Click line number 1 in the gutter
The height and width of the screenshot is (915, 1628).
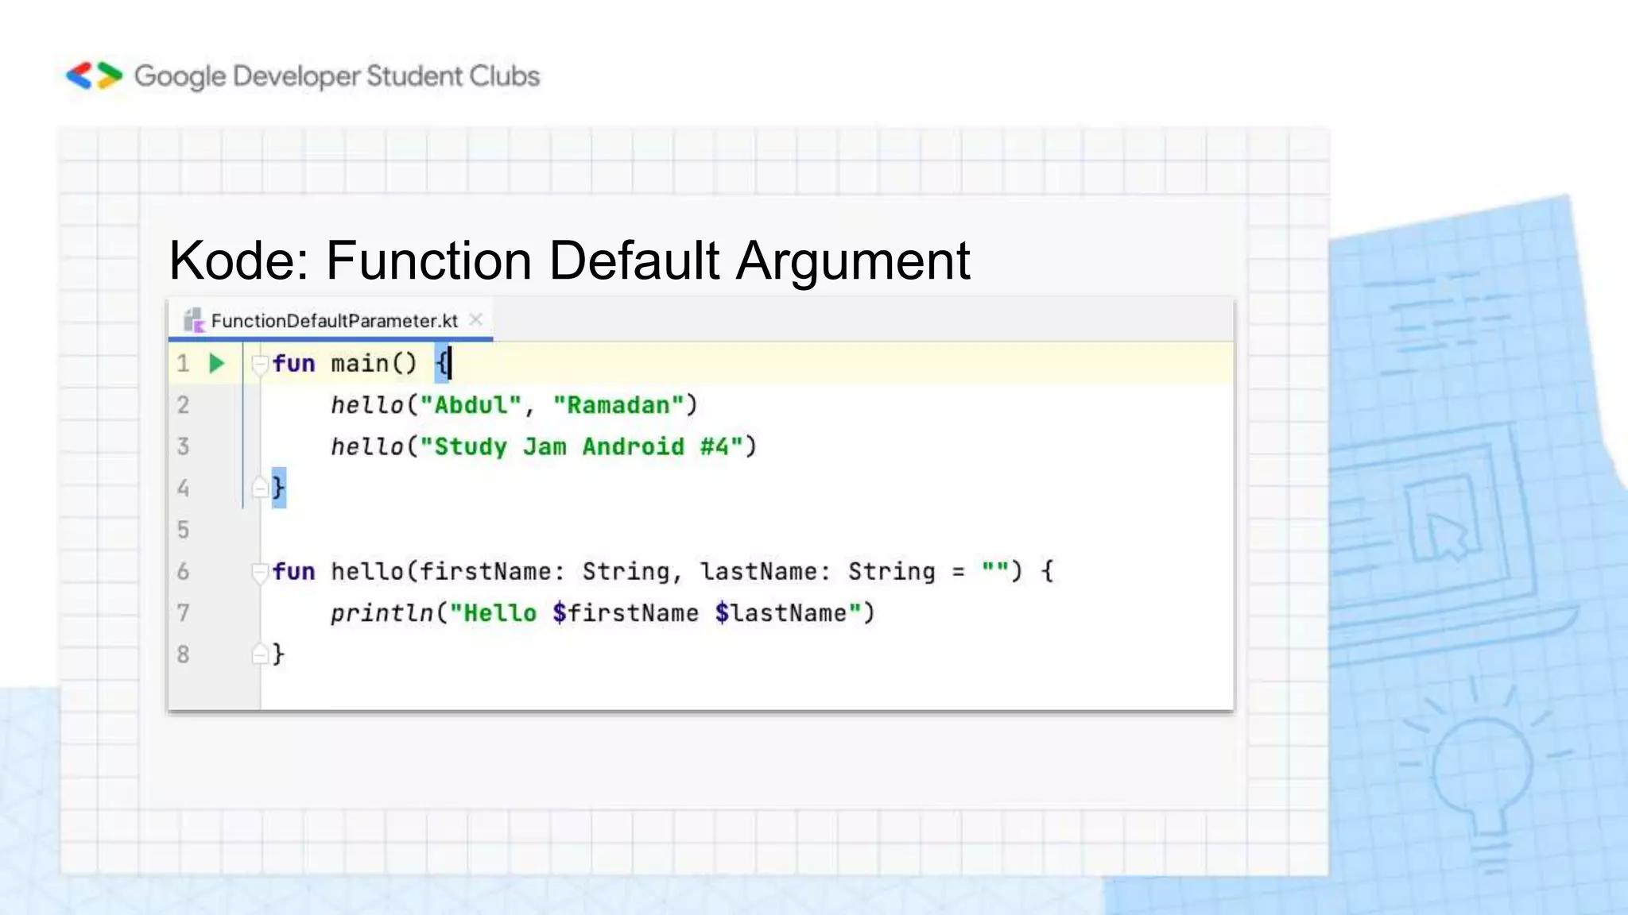[x=183, y=364]
